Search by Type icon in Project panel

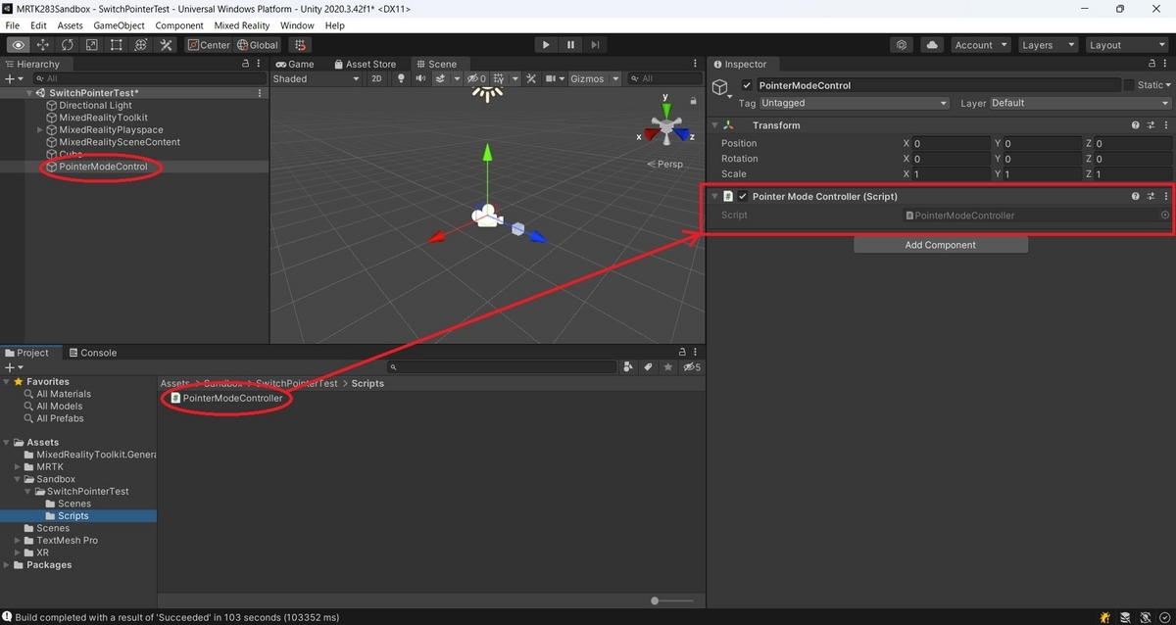pos(627,367)
